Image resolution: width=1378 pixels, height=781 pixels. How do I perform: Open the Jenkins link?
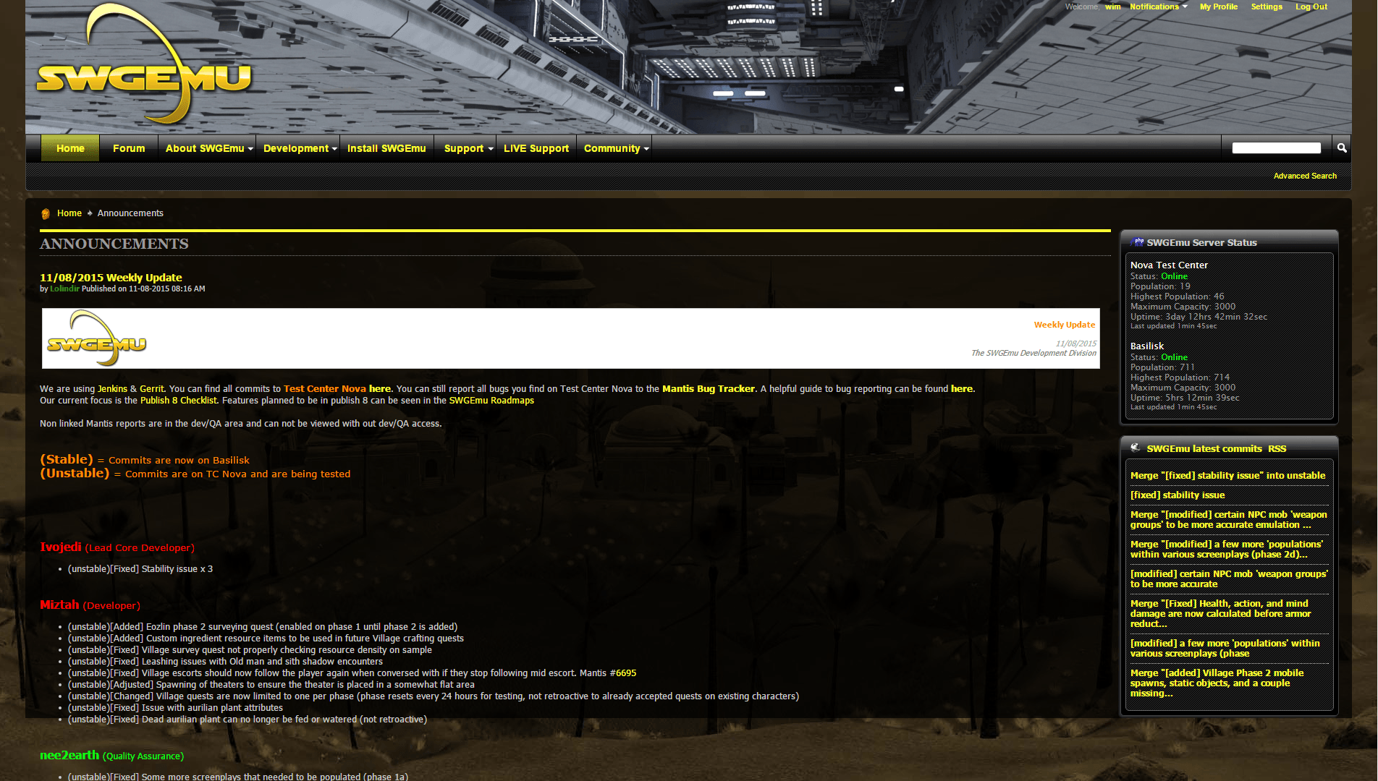pos(112,389)
